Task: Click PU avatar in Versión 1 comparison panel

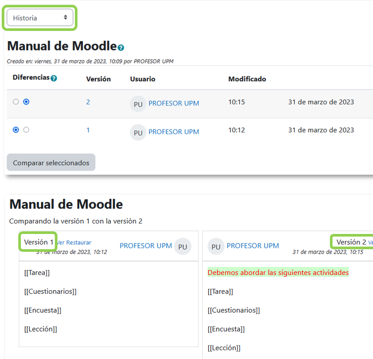Action: pyautogui.click(x=182, y=247)
